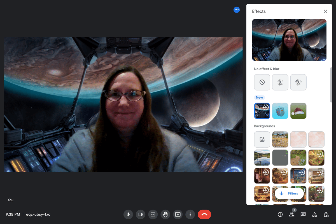The image size is (336, 224).
Task: Choose the animated pink armchair library background
Action: pyautogui.click(x=262, y=176)
